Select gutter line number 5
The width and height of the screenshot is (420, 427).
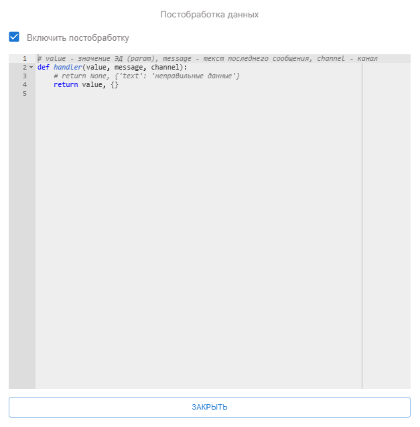[25, 94]
